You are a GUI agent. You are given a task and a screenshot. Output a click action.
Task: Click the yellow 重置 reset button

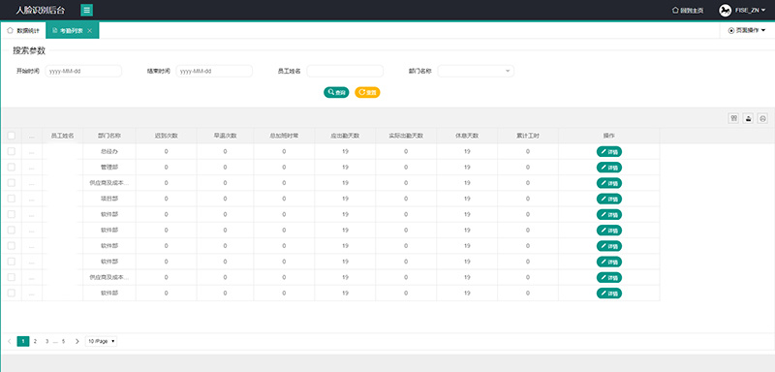point(367,92)
